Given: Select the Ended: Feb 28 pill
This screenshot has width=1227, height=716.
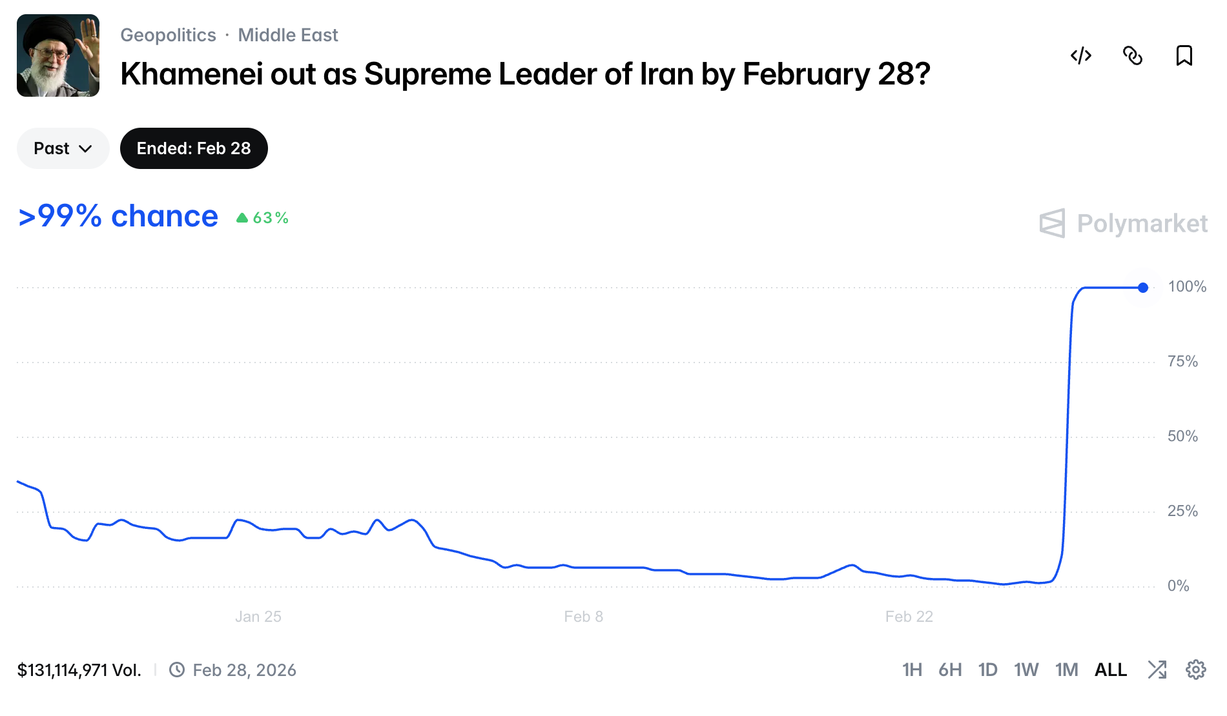Looking at the screenshot, I should pyautogui.click(x=194, y=148).
